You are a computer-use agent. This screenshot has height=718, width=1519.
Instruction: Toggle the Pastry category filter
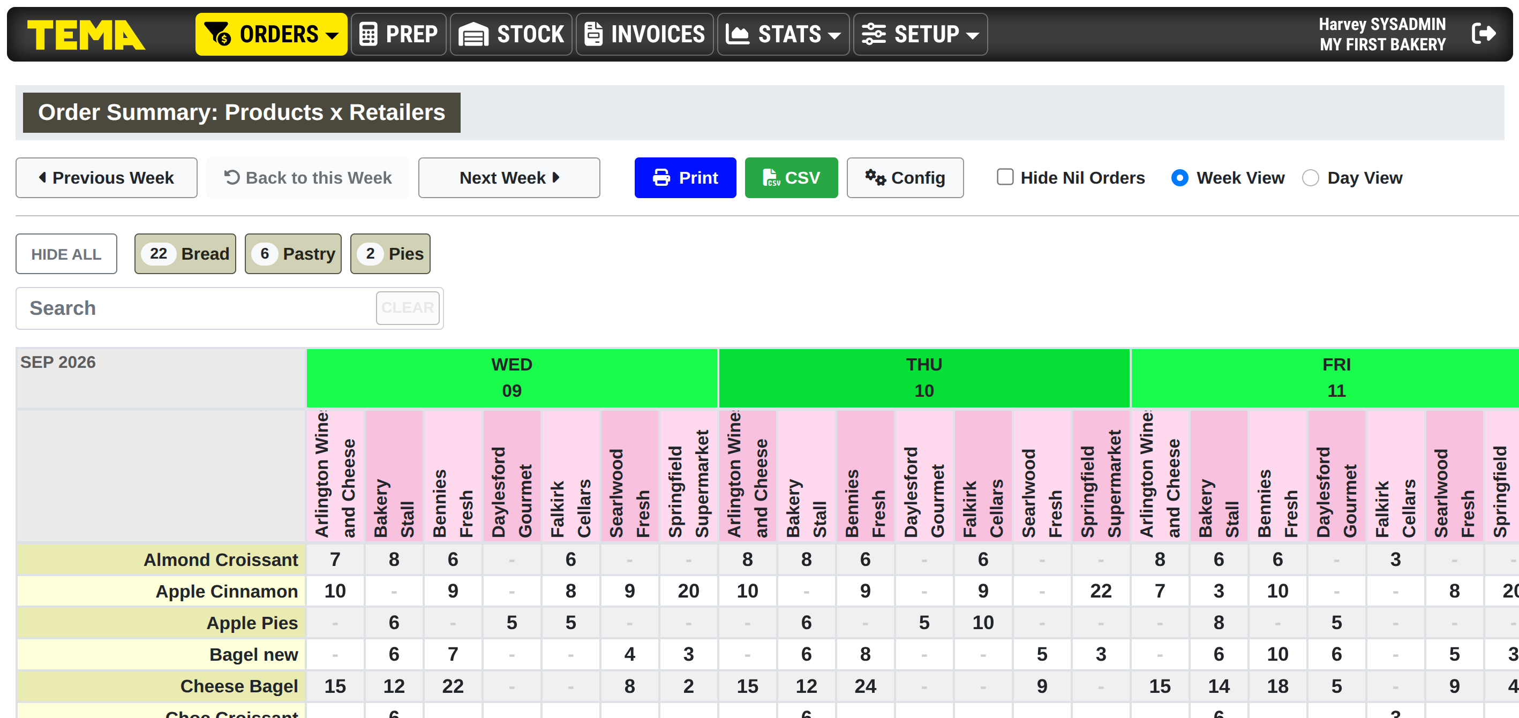293,253
